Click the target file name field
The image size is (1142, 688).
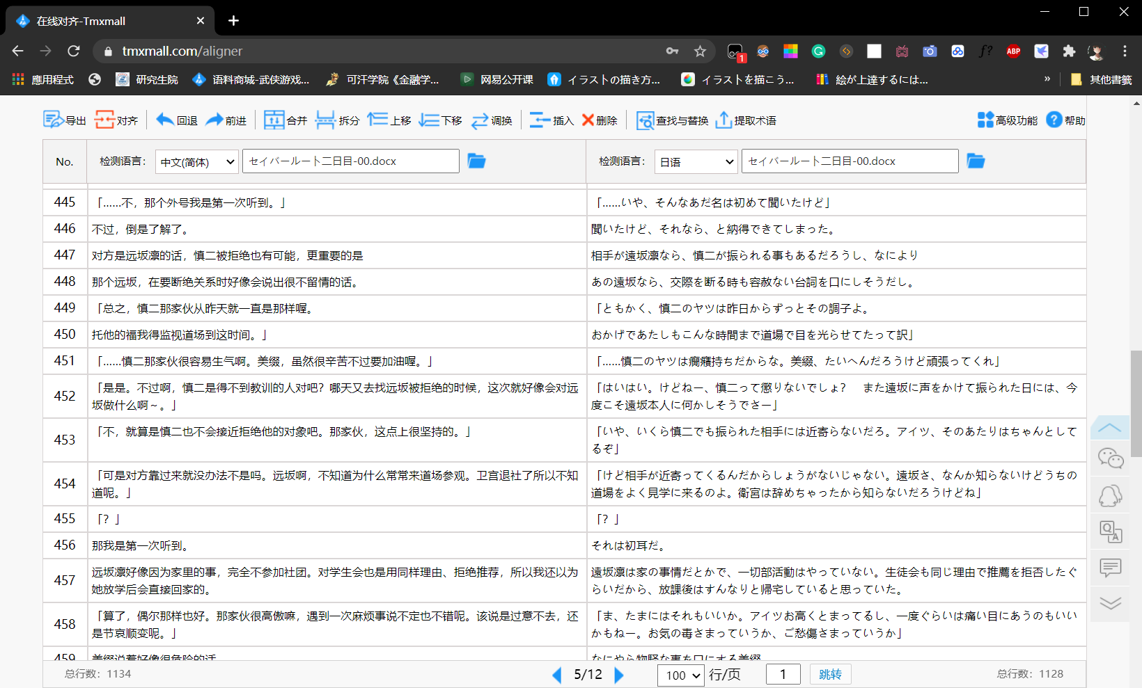[x=850, y=161]
